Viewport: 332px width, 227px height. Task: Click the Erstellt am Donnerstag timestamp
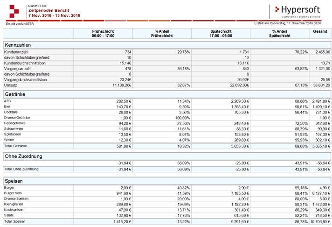tap(288, 23)
